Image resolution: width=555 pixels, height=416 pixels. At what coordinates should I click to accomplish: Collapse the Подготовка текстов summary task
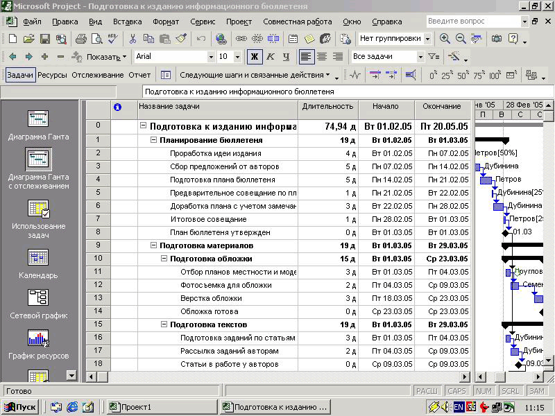pos(164,324)
